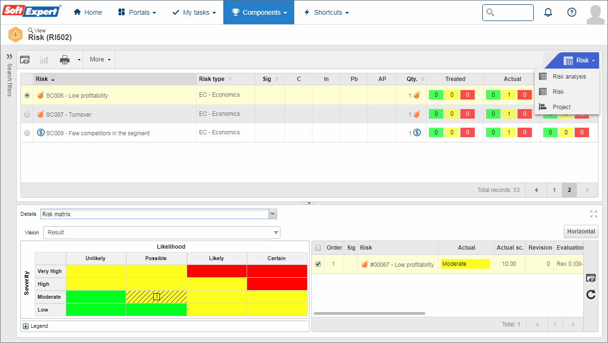Choose Risk analysis from the view menu
The height and width of the screenshot is (343, 608).
pyautogui.click(x=569, y=77)
